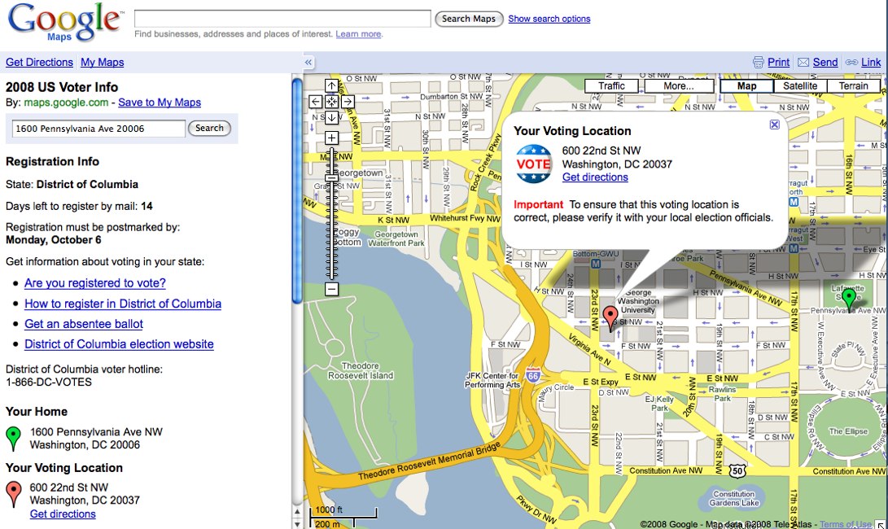The width and height of the screenshot is (888, 529).
Task: Pan the map right with the arrow
Action: (348, 102)
